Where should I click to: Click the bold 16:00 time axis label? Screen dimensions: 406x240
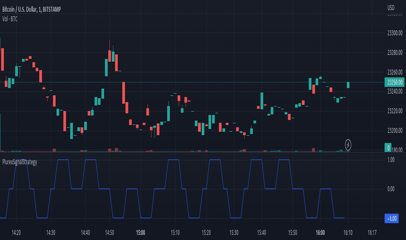pos(320,233)
